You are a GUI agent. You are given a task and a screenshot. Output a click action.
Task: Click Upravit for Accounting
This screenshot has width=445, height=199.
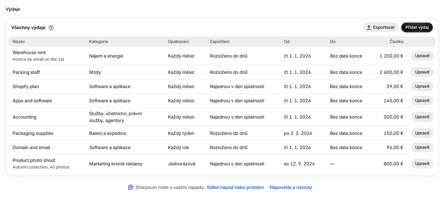[x=422, y=117]
